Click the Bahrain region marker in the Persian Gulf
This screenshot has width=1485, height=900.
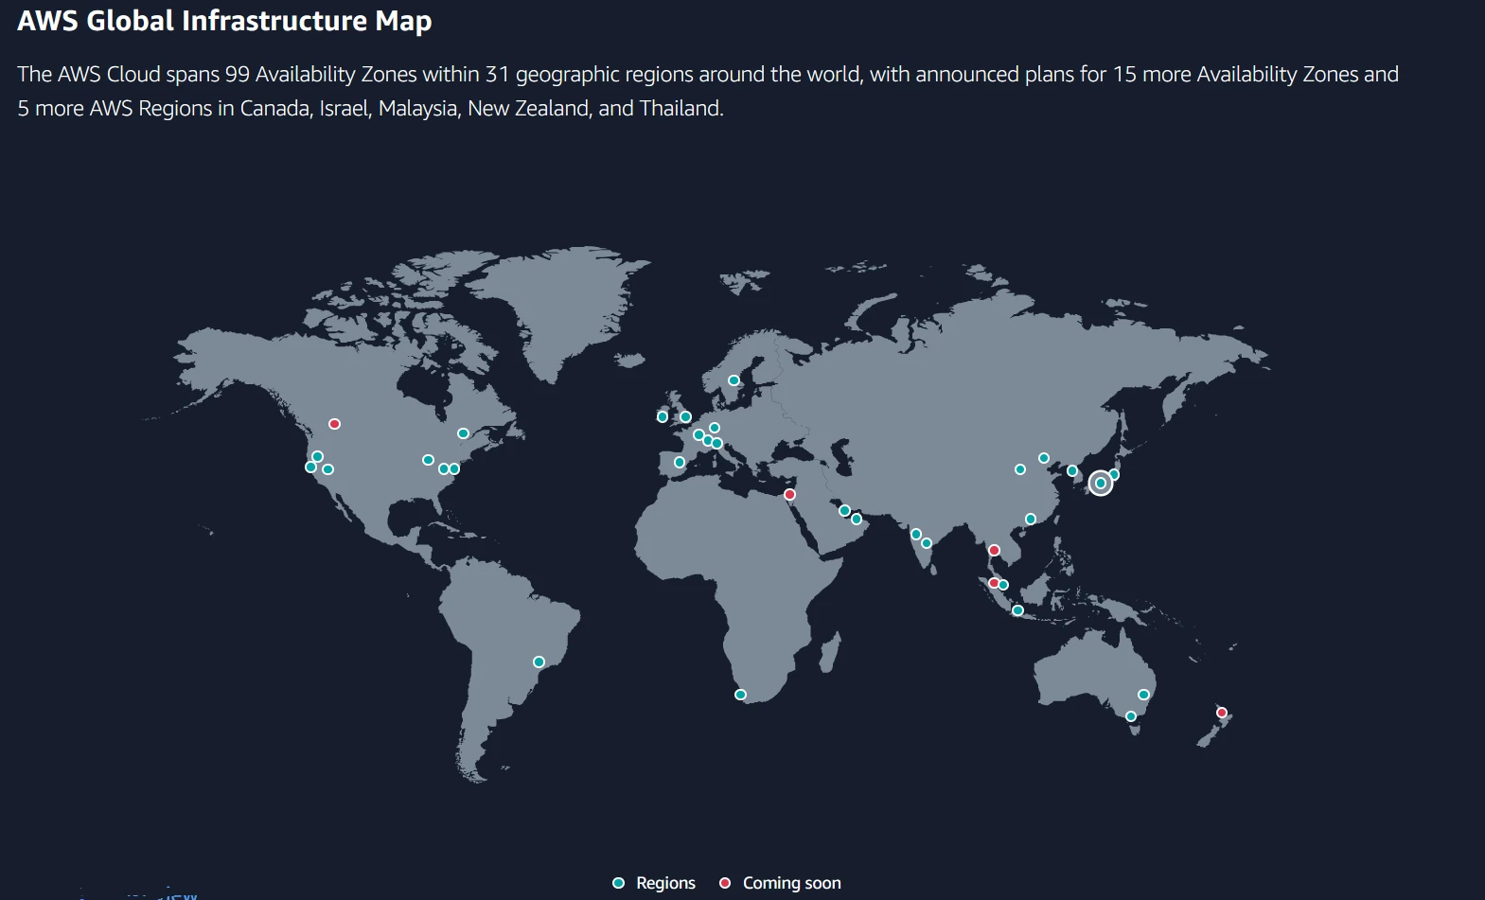tap(844, 511)
